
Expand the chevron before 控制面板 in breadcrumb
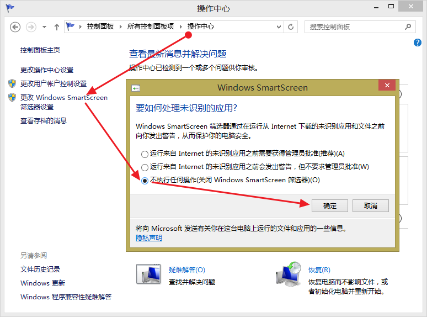click(x=81, y=27)
